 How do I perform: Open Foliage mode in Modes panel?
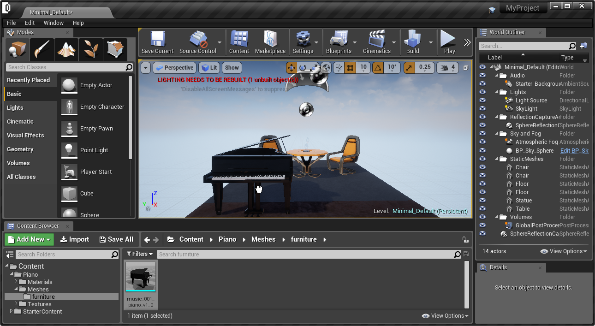click(91, 50)
